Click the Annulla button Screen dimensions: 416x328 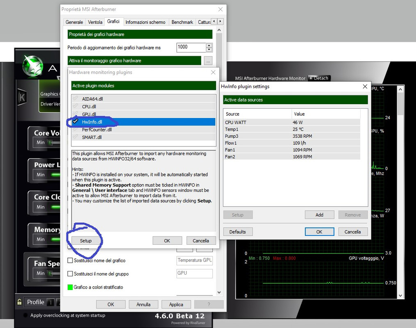[x=143, y=304]
